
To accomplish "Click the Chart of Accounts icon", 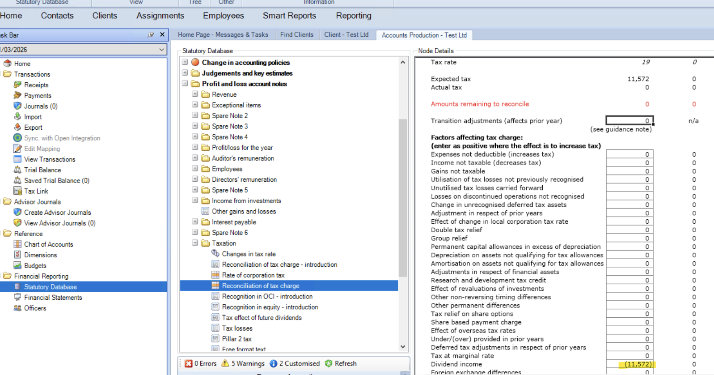I will click(17, 244).
